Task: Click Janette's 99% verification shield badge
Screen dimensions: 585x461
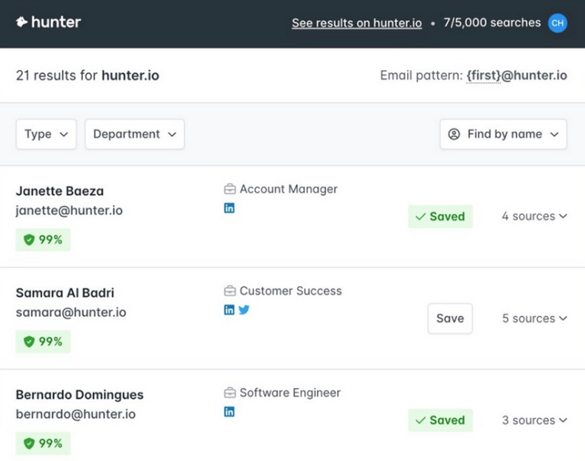Action: [x=43, y=240]
